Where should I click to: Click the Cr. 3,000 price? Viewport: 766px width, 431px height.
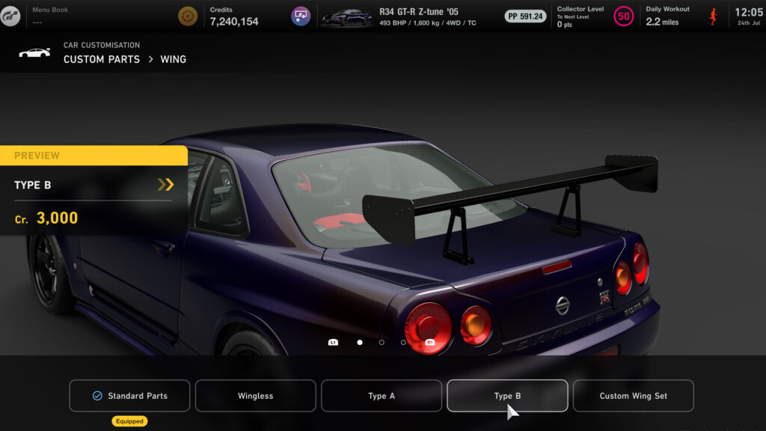[x=46, y=218]
